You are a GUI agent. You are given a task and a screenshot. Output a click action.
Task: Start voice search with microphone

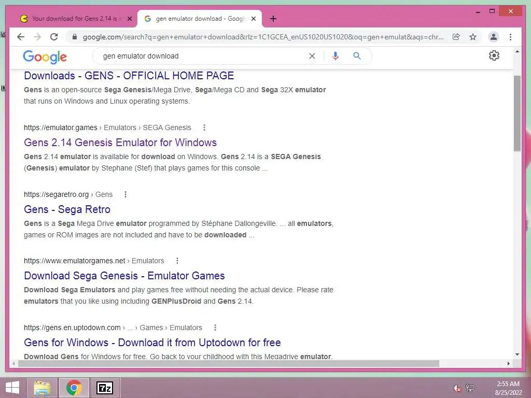(336, 56)
